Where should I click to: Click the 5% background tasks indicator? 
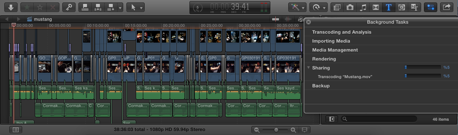pos(198,8)
